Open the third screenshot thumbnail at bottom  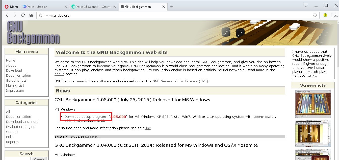tap(313, 154)
